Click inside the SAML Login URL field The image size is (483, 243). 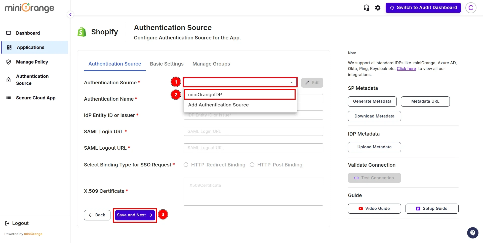(253, 131)
